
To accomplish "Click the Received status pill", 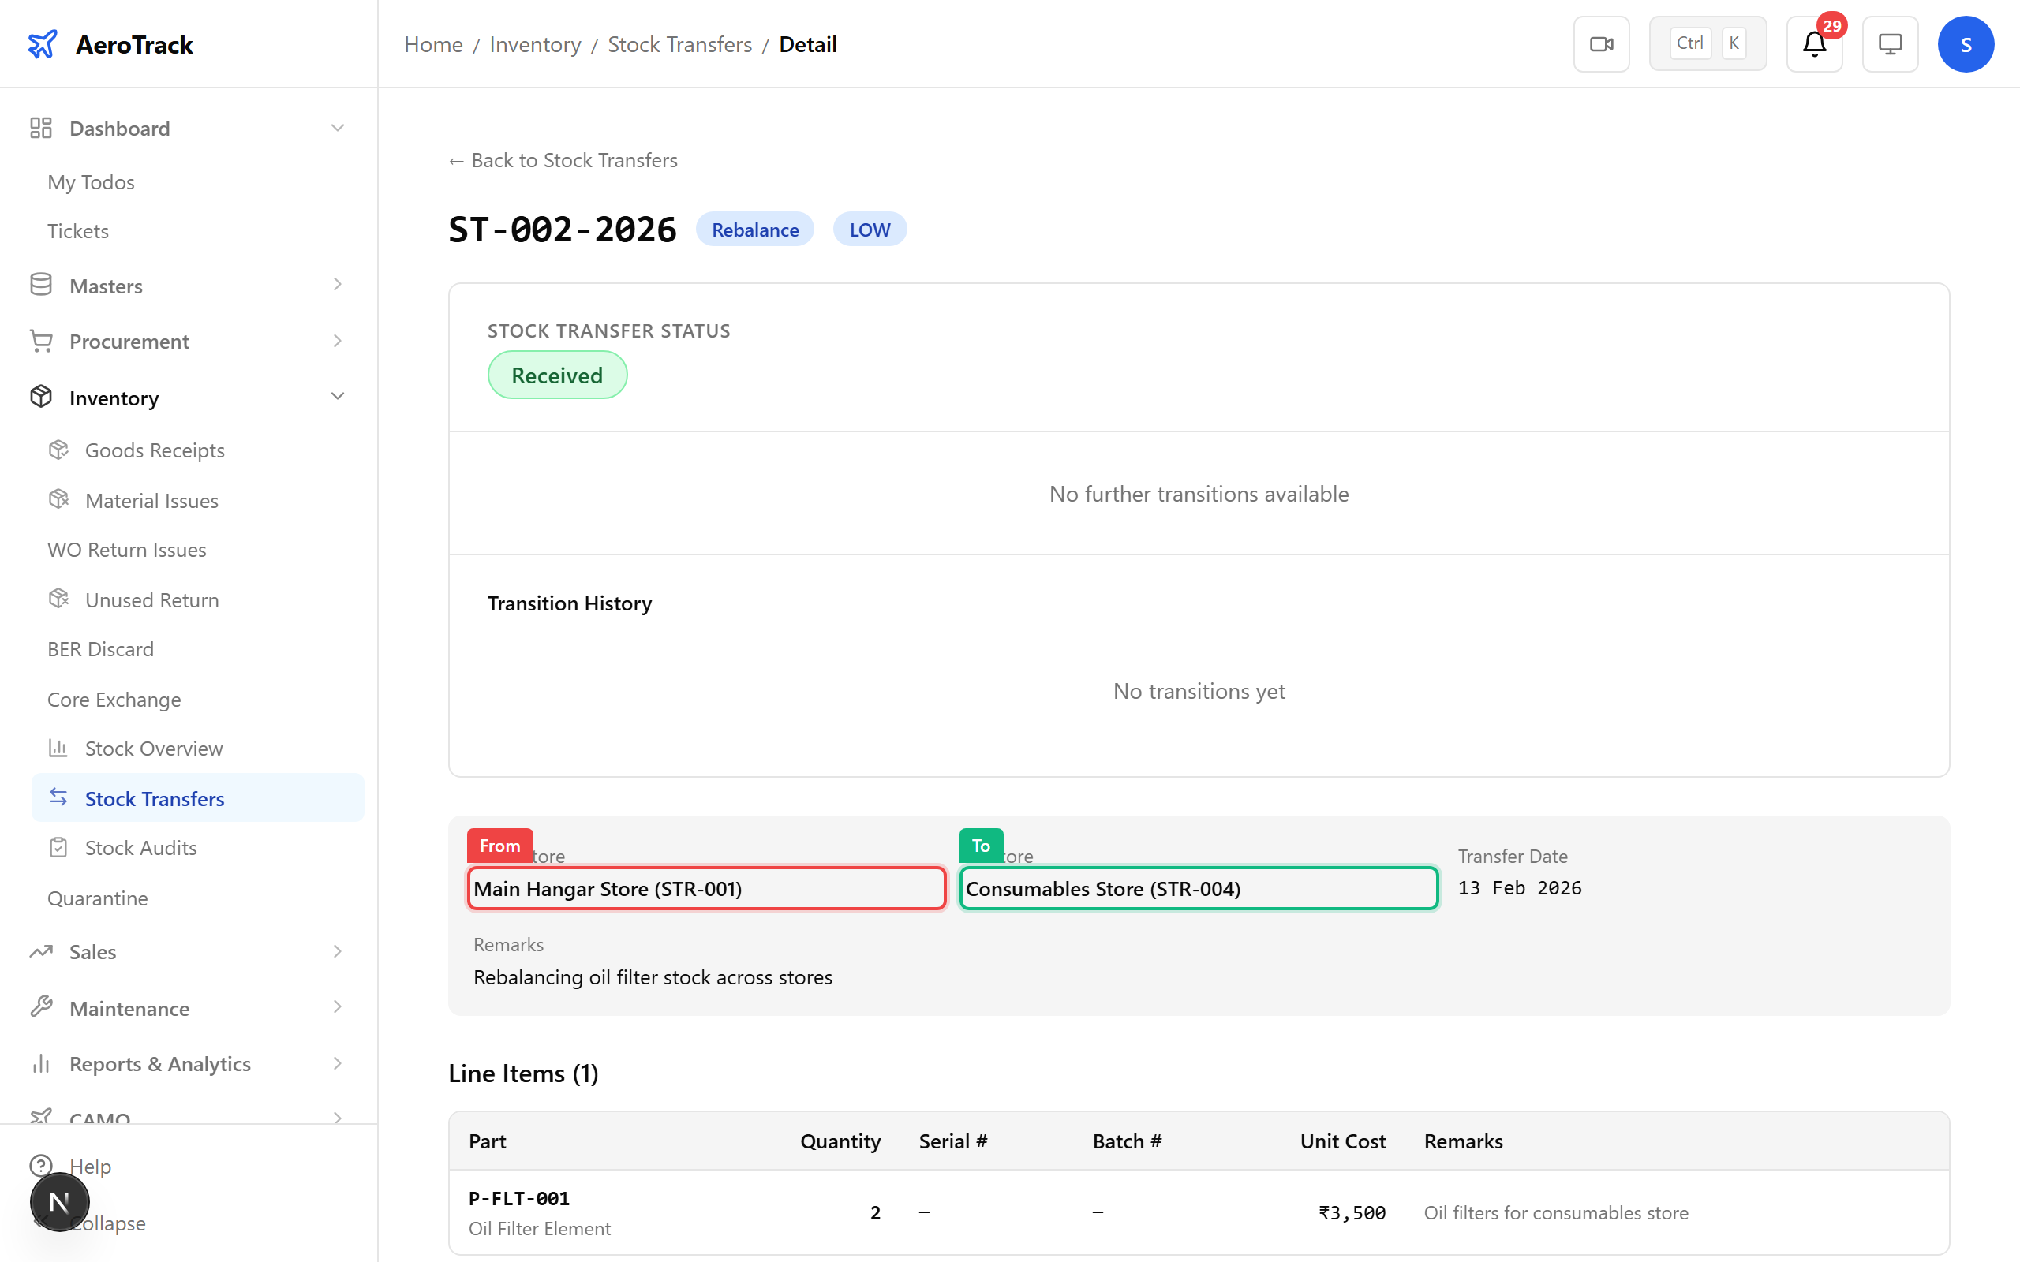I will click(557, 375).
